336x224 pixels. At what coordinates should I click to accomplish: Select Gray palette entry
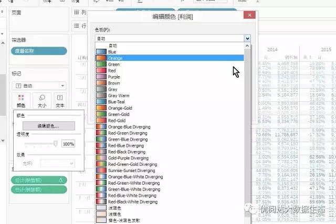click(170, 89)
